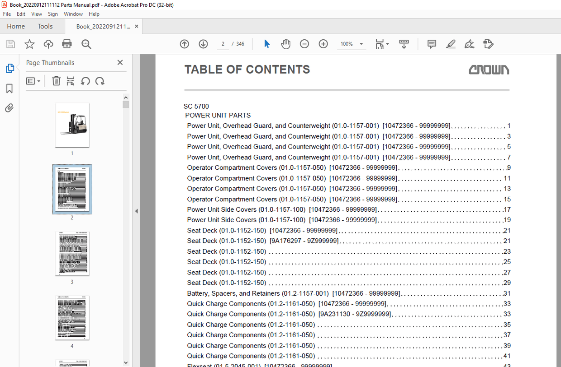Go to previous page arrow

click(184, 44)
